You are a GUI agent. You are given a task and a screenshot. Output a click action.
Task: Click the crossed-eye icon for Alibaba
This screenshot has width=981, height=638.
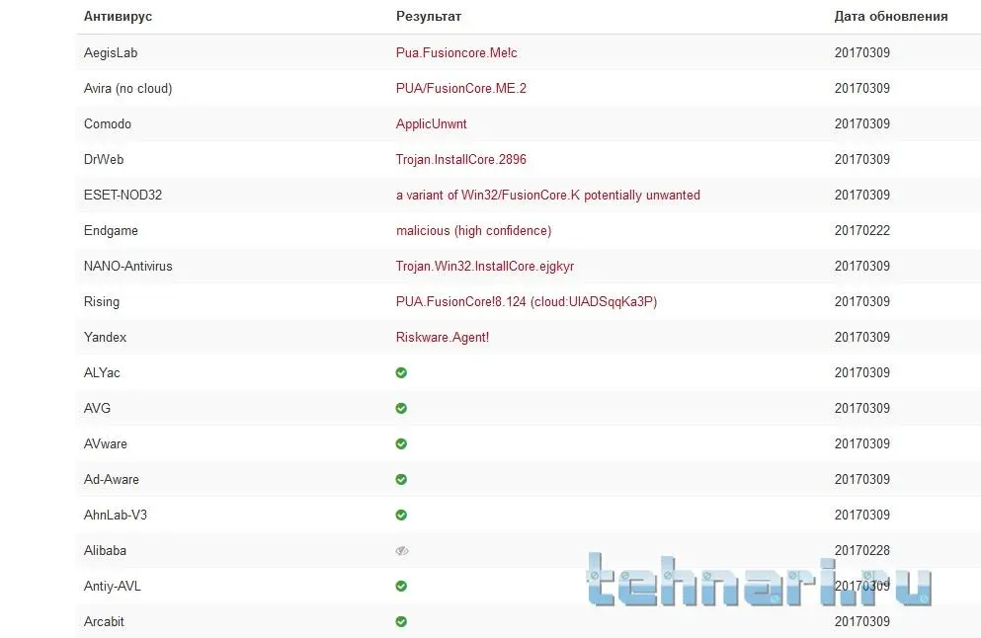point(401,550)
